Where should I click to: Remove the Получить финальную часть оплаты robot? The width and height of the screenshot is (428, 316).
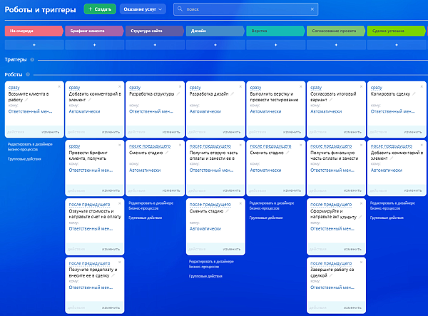click(x=361, y=146)
